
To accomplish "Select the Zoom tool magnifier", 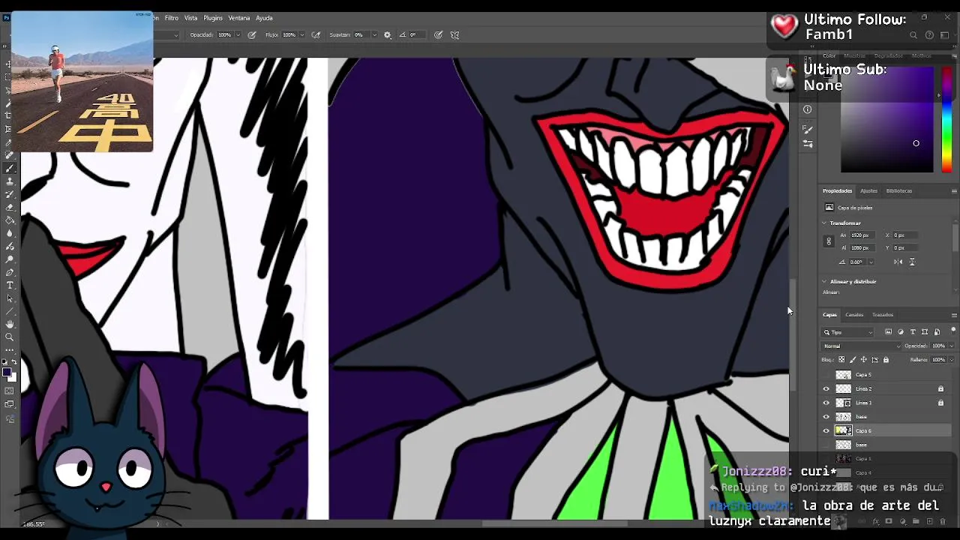I will (x=10, y=337).
